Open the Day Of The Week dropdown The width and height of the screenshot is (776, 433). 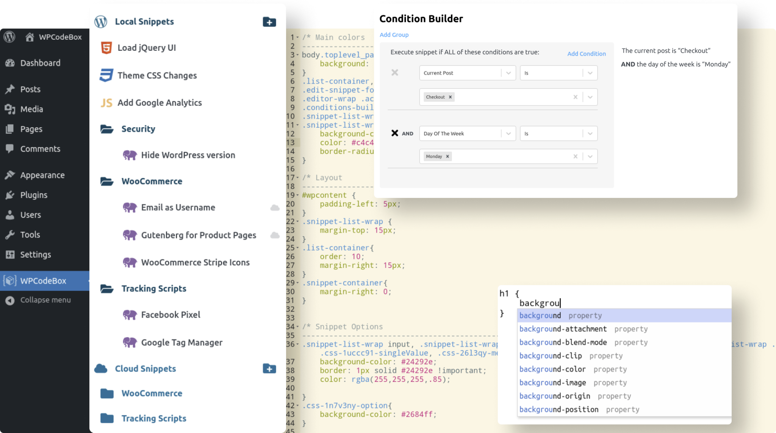click(508, 134)
